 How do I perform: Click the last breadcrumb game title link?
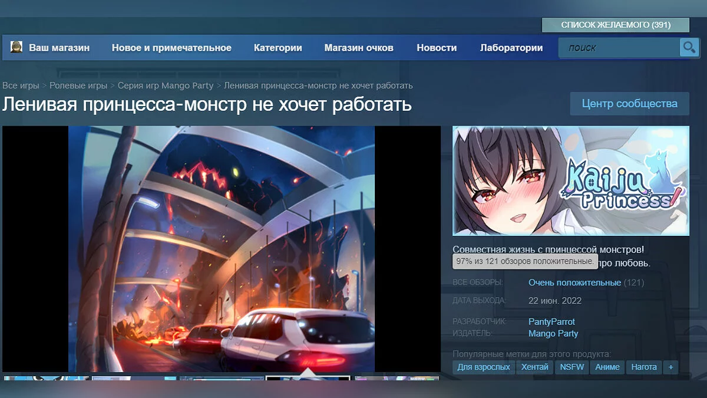[x=318, y=85]
